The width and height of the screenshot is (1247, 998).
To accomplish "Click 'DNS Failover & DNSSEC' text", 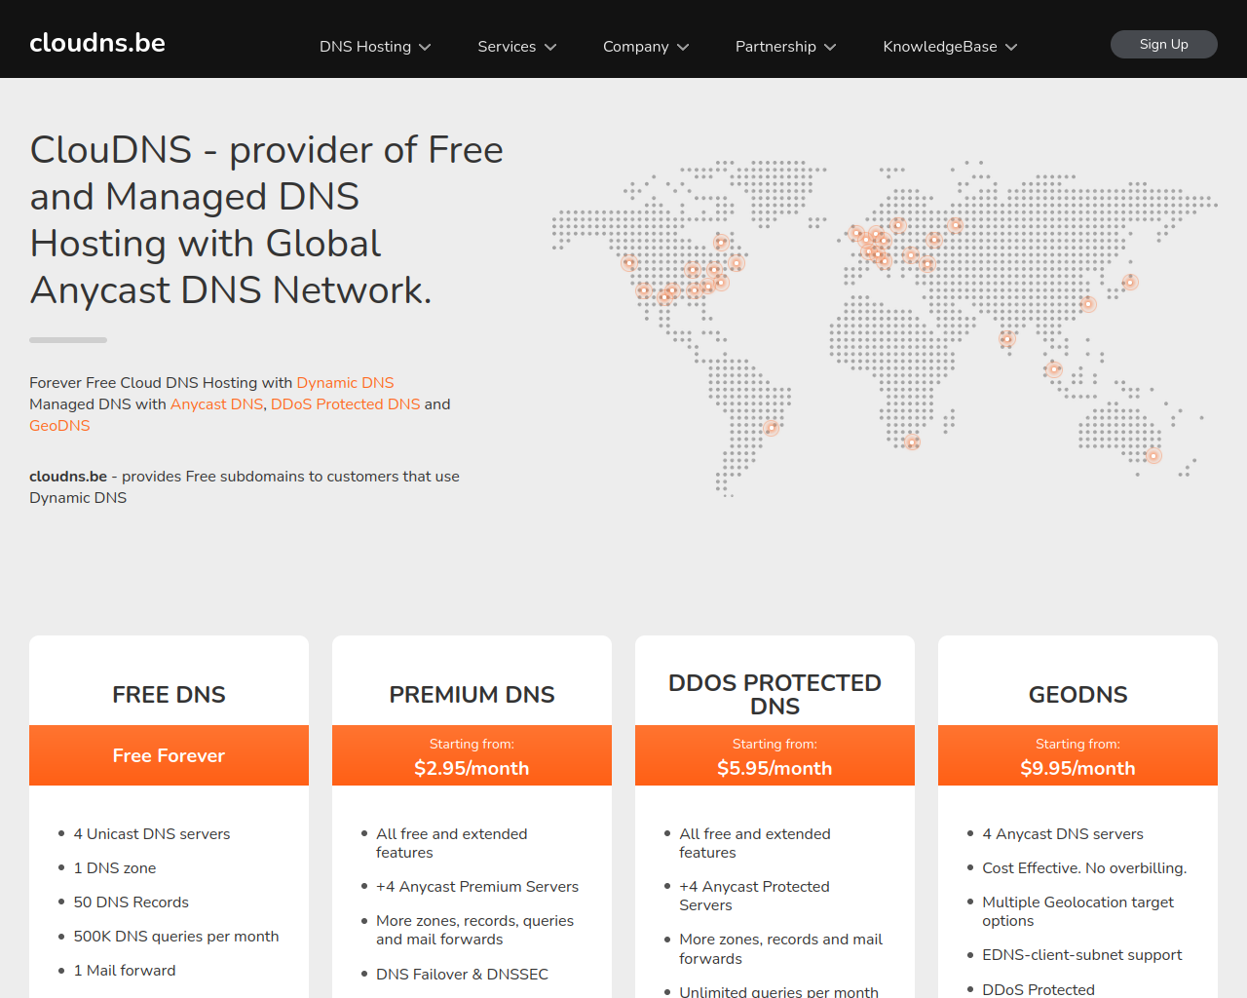I will 462,975.
